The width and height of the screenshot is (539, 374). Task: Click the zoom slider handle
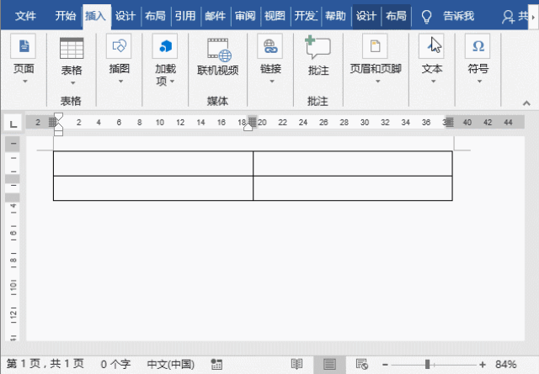(427, 365)
